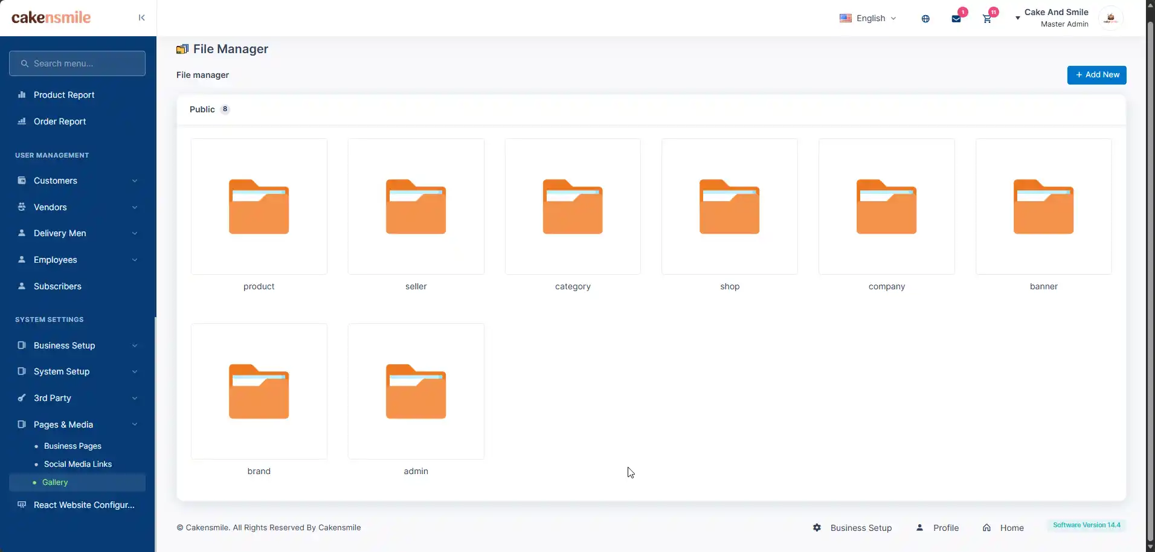
Task: Select Social Media Links submenu item
Action: [77, 464]
